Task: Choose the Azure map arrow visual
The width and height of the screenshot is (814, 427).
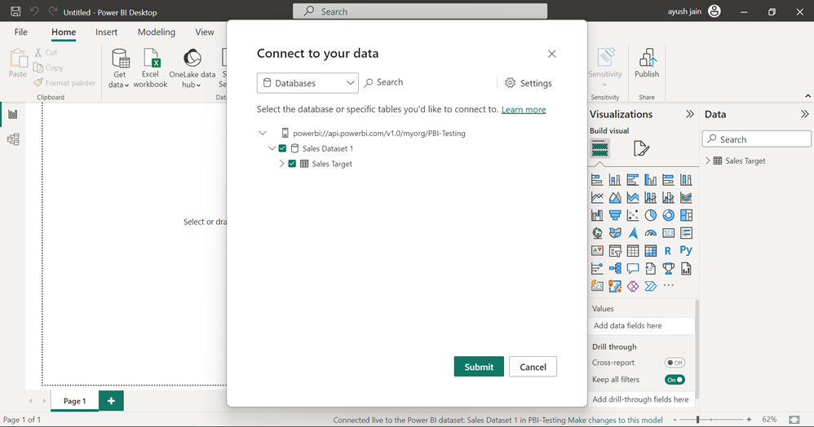Action: [632, 233]
